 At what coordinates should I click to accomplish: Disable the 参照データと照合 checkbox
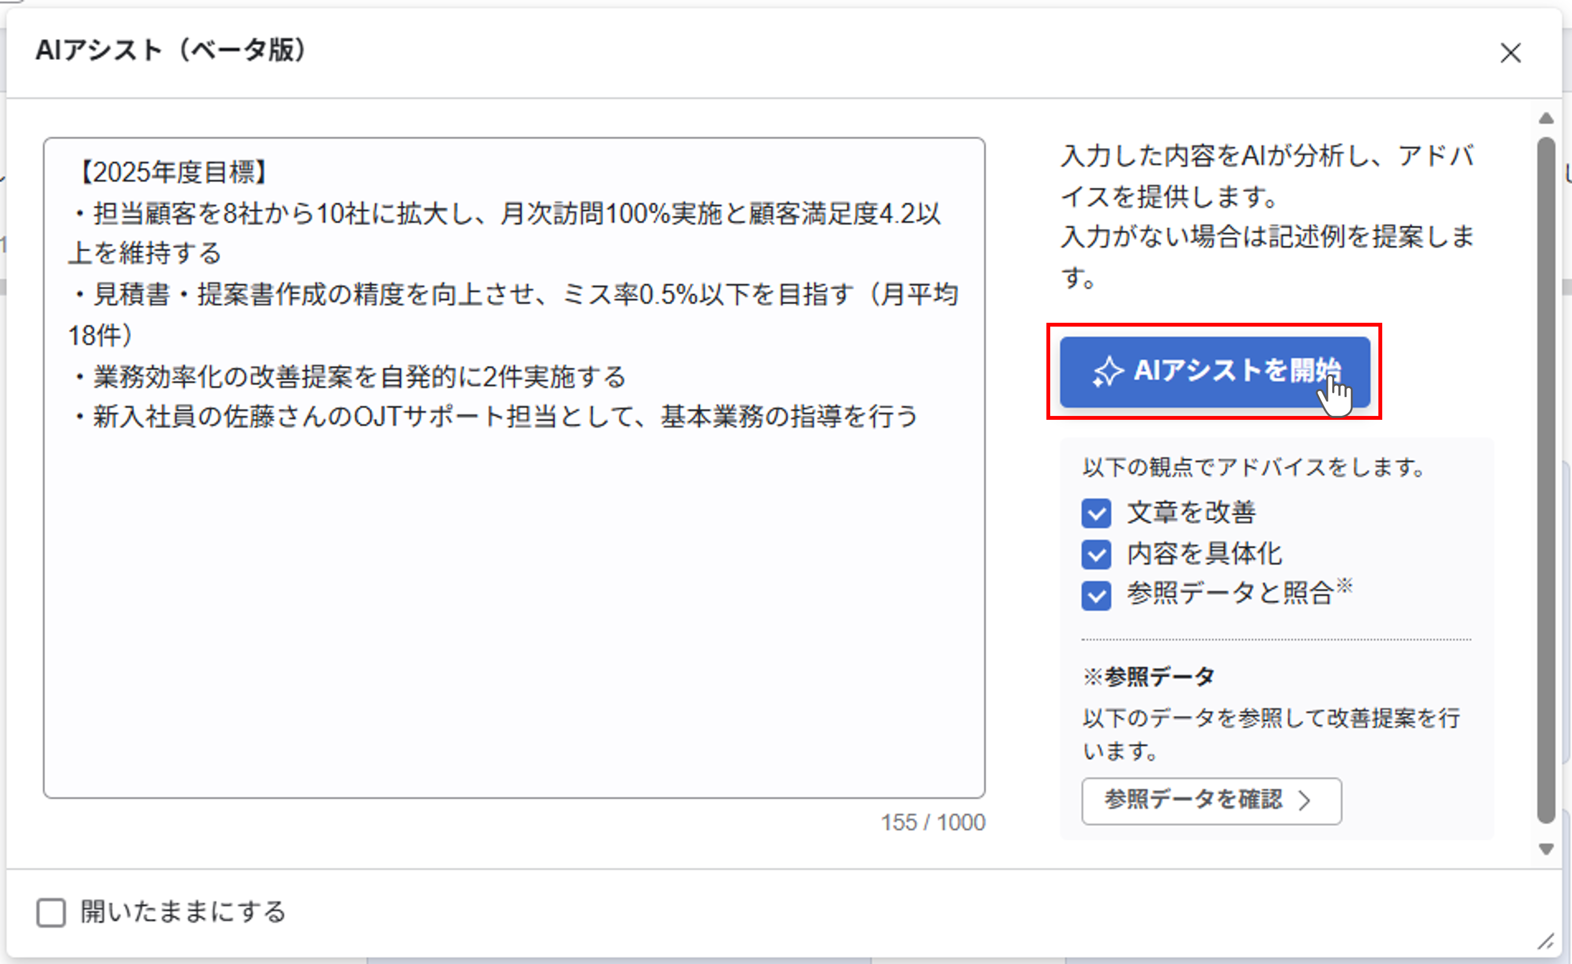click(1096, 596)
